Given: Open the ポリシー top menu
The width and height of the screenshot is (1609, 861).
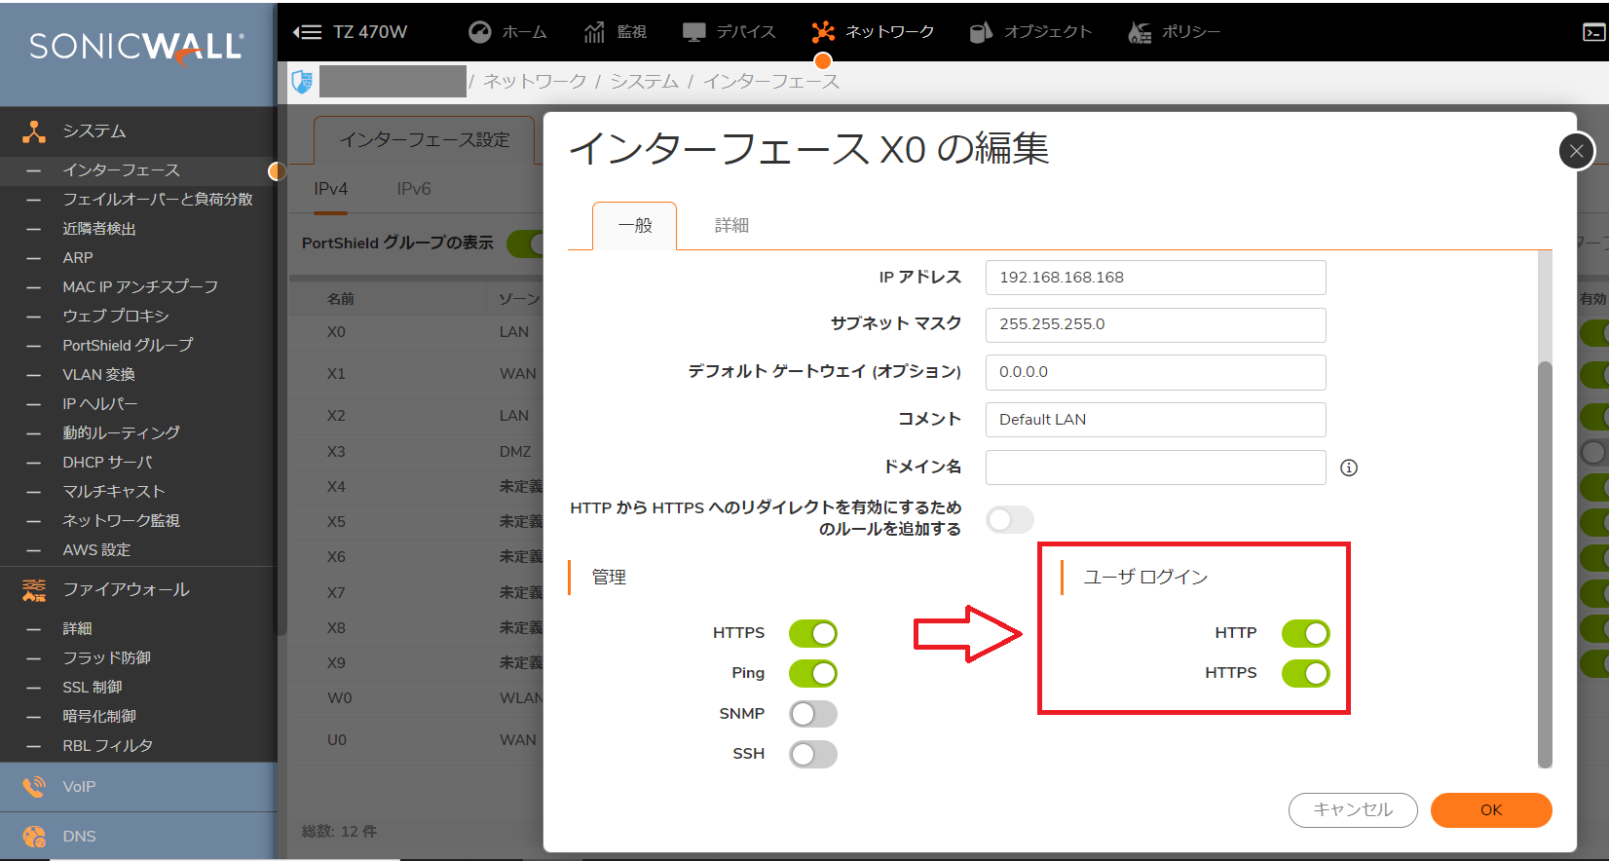Looking at the screenshot, I should point(1174,32).
